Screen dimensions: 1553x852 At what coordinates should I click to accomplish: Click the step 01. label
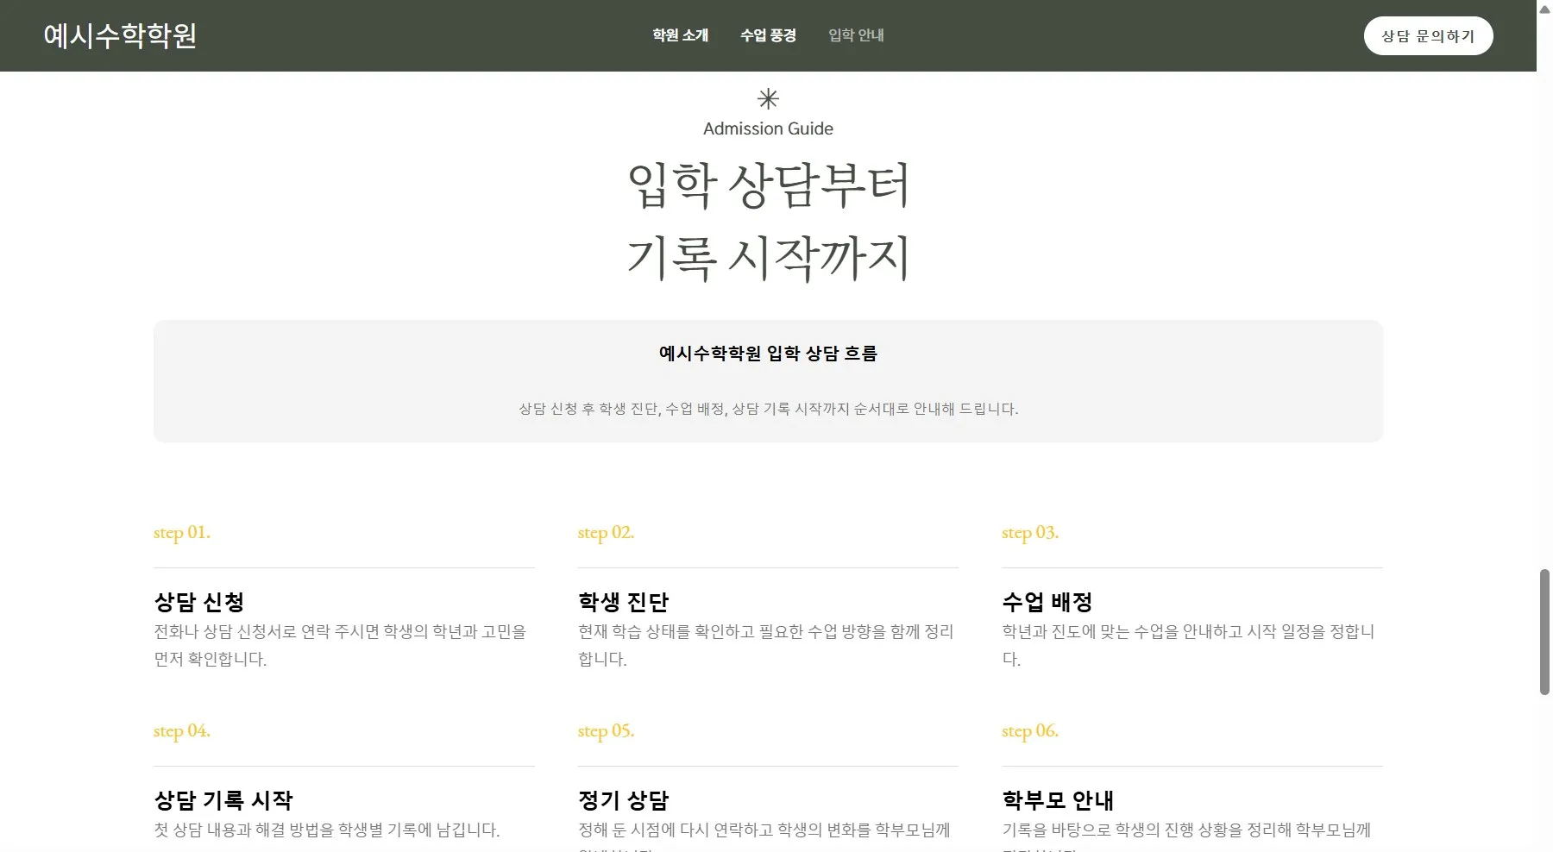182,533
